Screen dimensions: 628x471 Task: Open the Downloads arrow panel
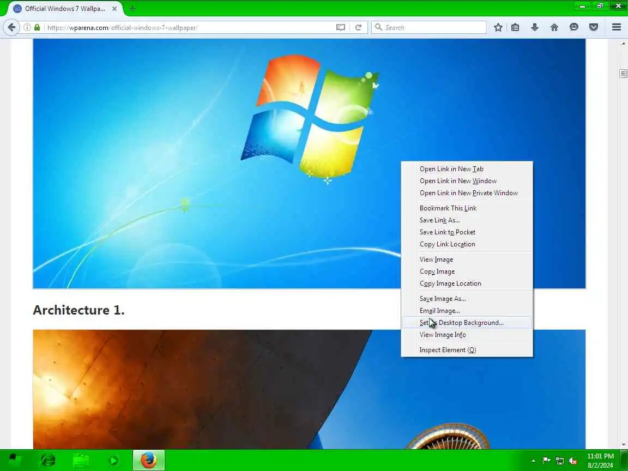(534, 27)
